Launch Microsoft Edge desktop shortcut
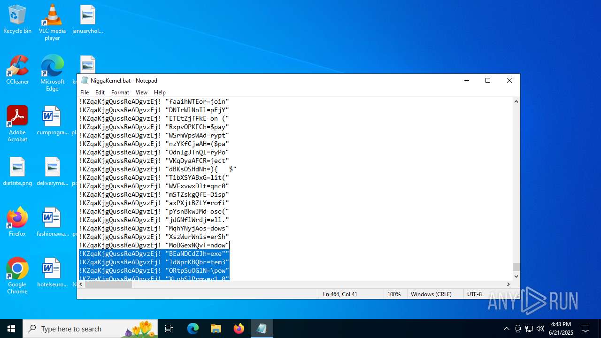The image size is (601, 338). click(x=52, y=73)
